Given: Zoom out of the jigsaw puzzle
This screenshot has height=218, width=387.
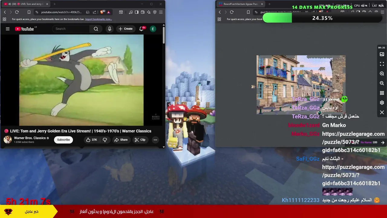Looking at the screenshot, I should [x=382, y=83].
